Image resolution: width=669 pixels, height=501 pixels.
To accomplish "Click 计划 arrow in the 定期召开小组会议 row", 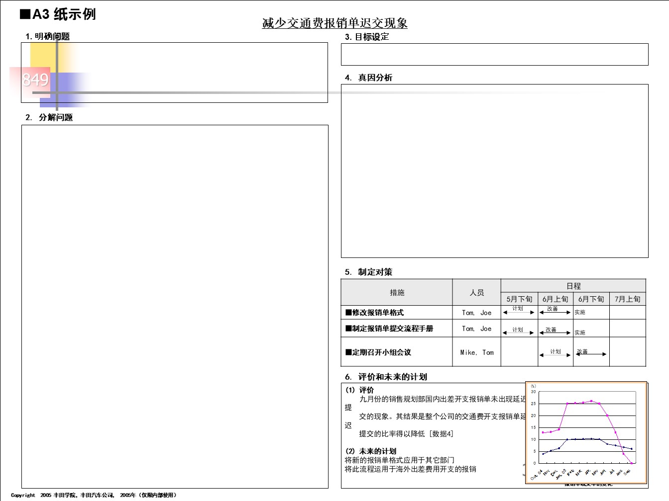I will (x=555, y=355).
